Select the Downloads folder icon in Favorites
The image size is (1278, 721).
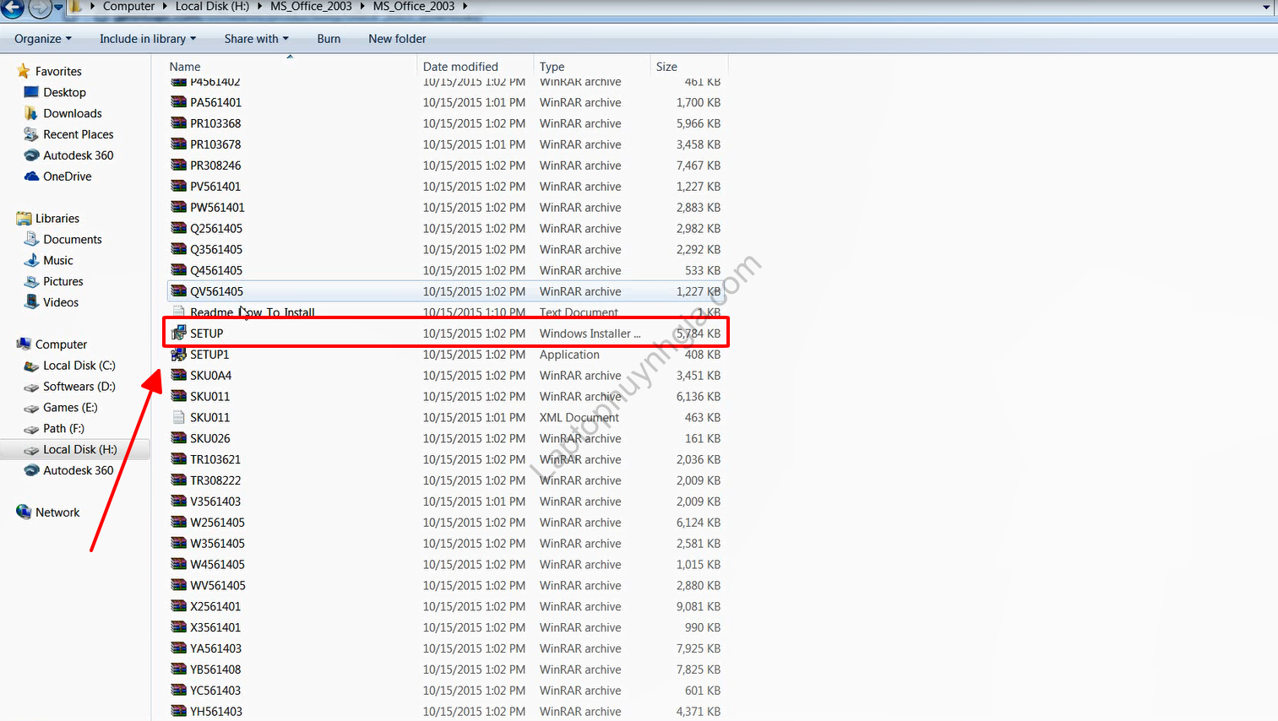pos(31,113)
